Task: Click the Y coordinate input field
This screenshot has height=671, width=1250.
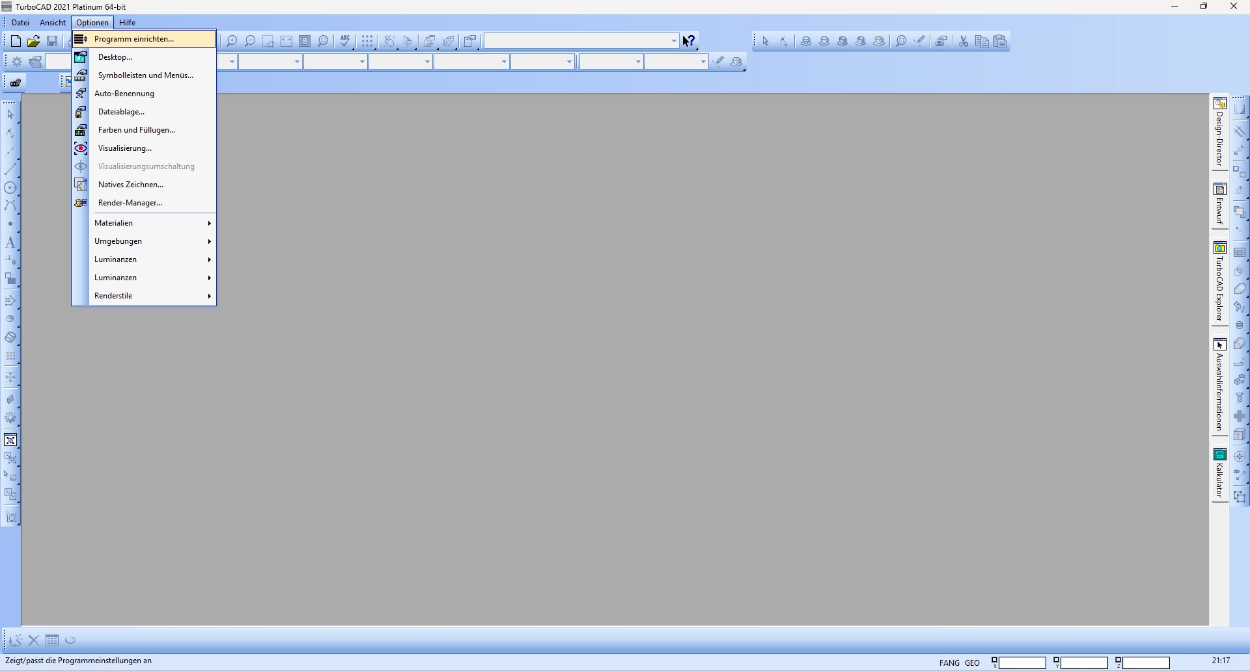Action: 1084,663
